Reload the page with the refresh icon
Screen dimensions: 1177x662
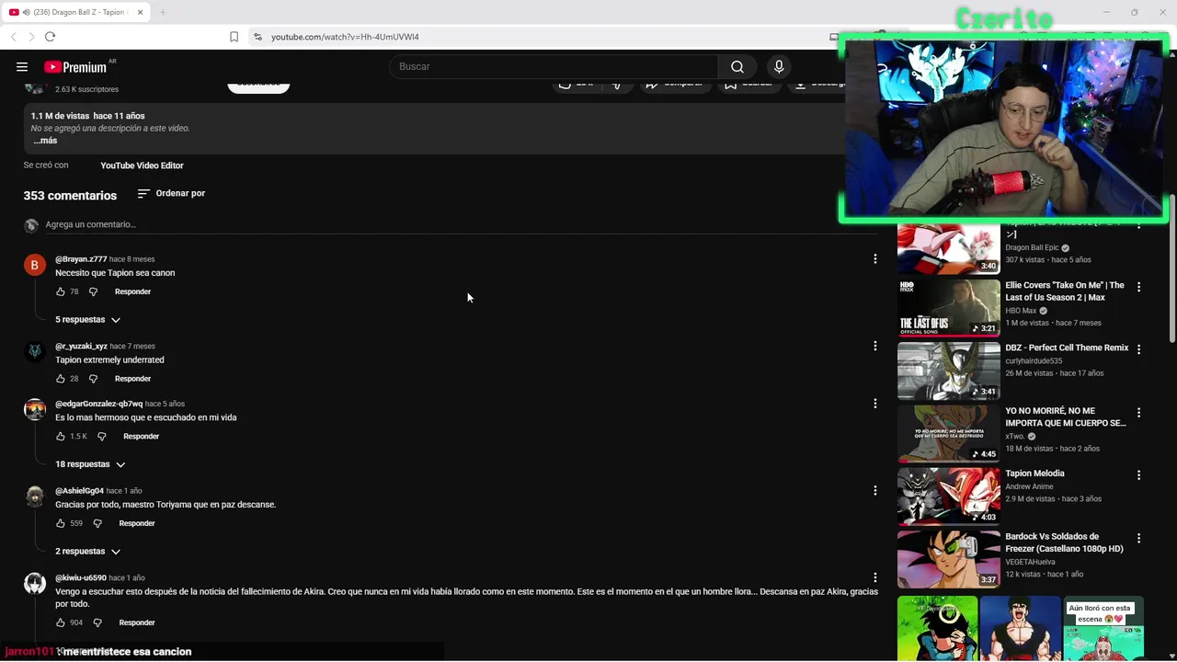click(50, 37)
